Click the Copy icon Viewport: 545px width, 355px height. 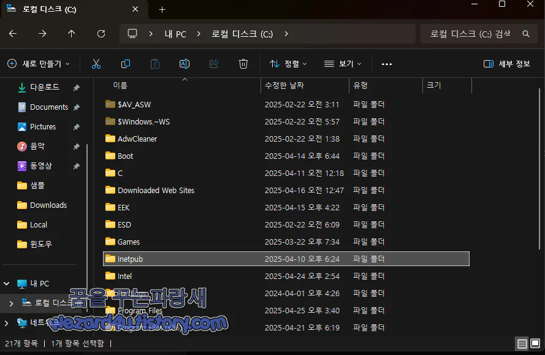(125, 63)
